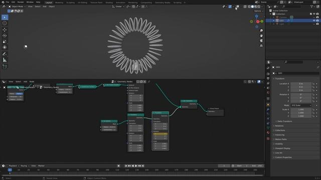Open the Object Mode dropdown
321x180 pixels.
click(x=17, y=6)
